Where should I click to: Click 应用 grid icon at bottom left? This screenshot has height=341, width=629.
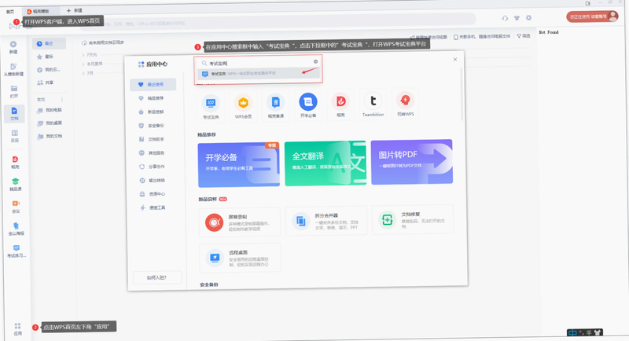click(17, 327)
